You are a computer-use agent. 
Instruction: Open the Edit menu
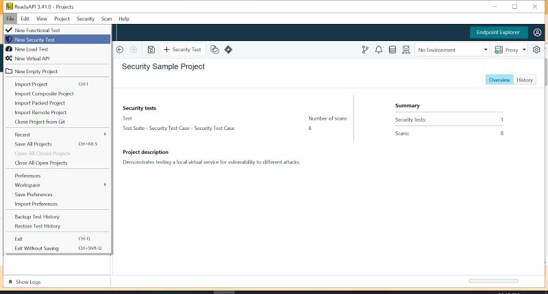pyautogui.click(x=25, y=18)
